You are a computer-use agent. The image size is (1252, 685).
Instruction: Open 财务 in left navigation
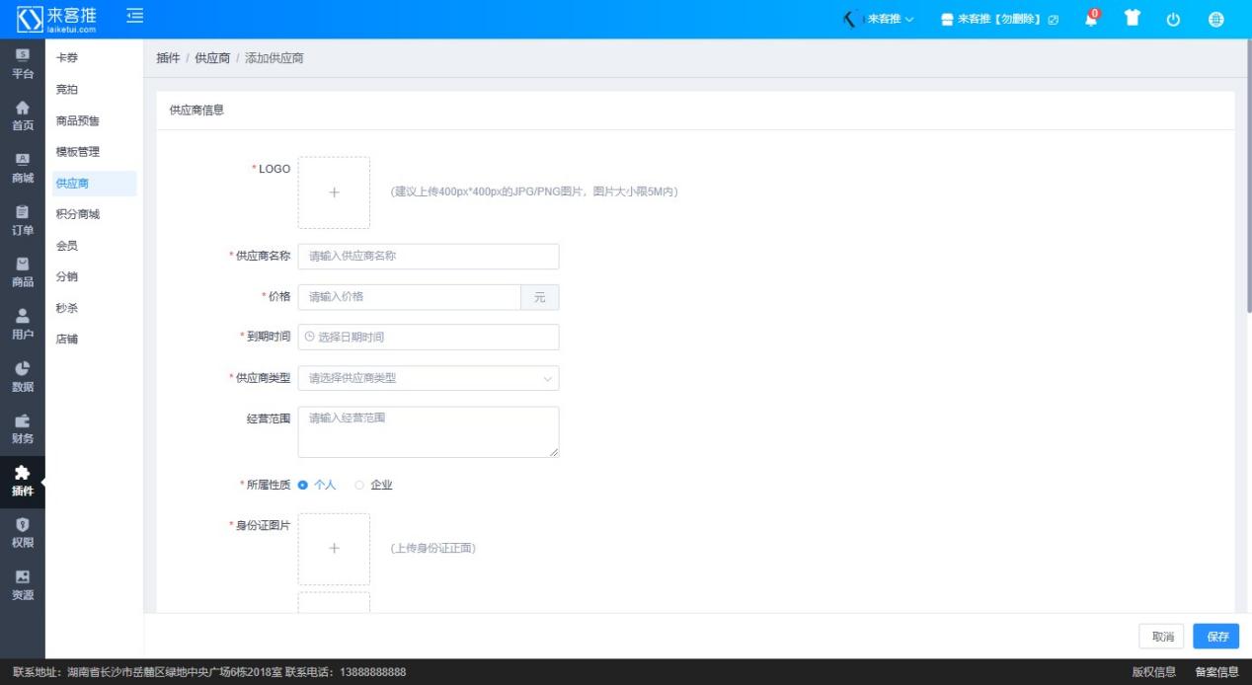[22, 429]
